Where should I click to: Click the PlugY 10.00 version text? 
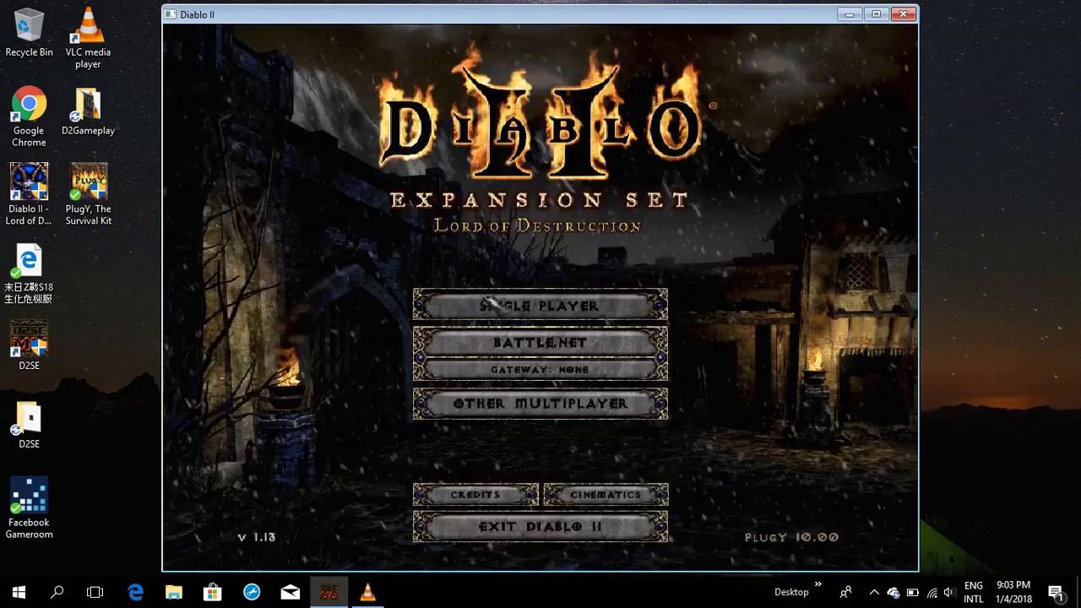[791, 537]
